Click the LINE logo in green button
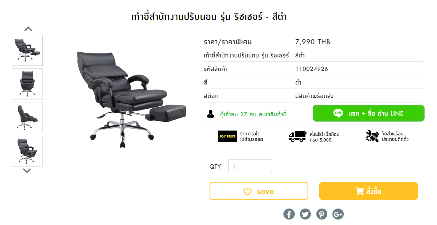This screenshot has height=225, width=437. coord(338,113)
